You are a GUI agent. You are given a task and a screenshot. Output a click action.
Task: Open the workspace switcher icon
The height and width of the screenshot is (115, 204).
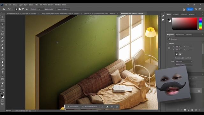click(200, 9)
